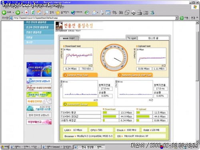The image size is (200, 150).
Task: Click the fifth blue sidebar menu item
Action: pyautogui.click(x=39, y=42)
